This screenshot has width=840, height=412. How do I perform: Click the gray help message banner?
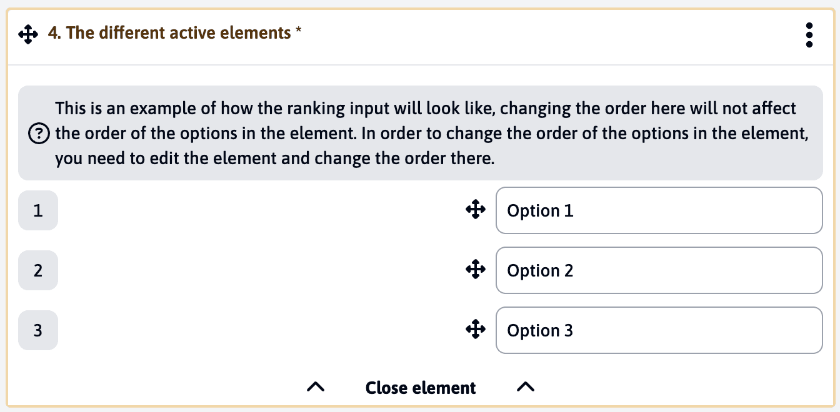(x=420, y=133)
